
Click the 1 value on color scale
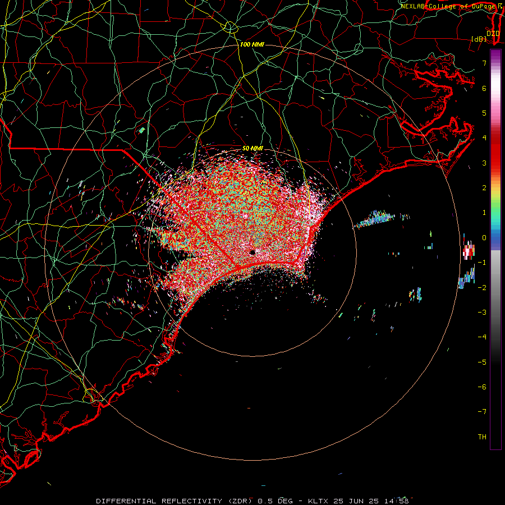pos(484,213)
